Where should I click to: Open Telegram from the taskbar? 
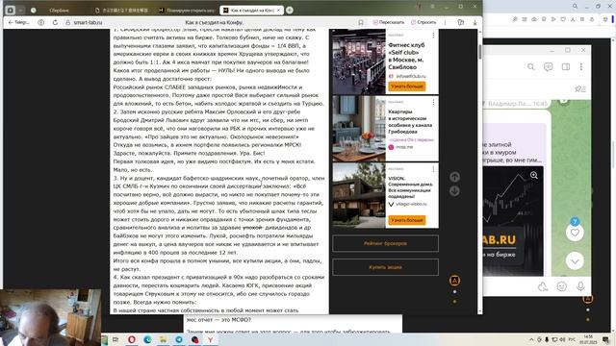click(x=179, y=339)
